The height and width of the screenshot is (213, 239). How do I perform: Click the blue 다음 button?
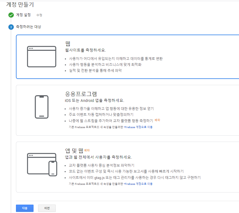click(x=25, y=208)
